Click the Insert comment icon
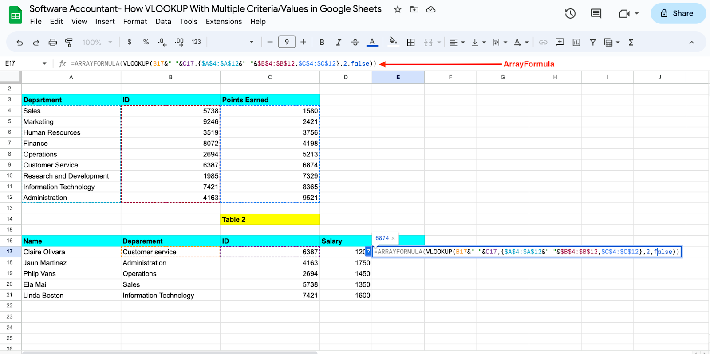 (560, 42)
